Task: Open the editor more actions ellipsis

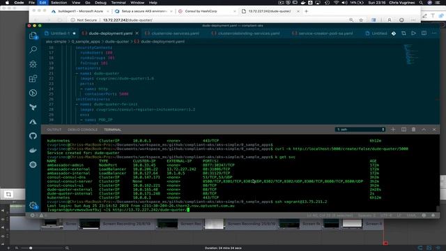Action: [x=434, y=33]
